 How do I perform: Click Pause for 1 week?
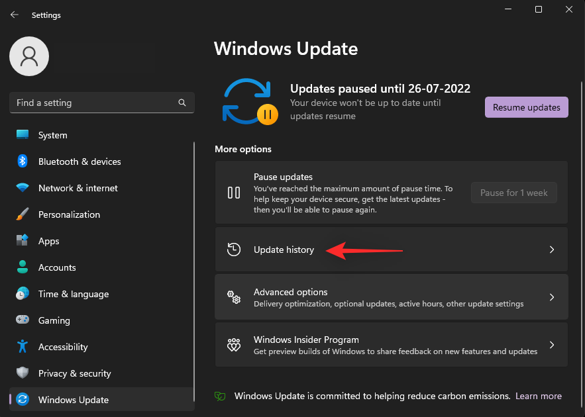point(513,193)
